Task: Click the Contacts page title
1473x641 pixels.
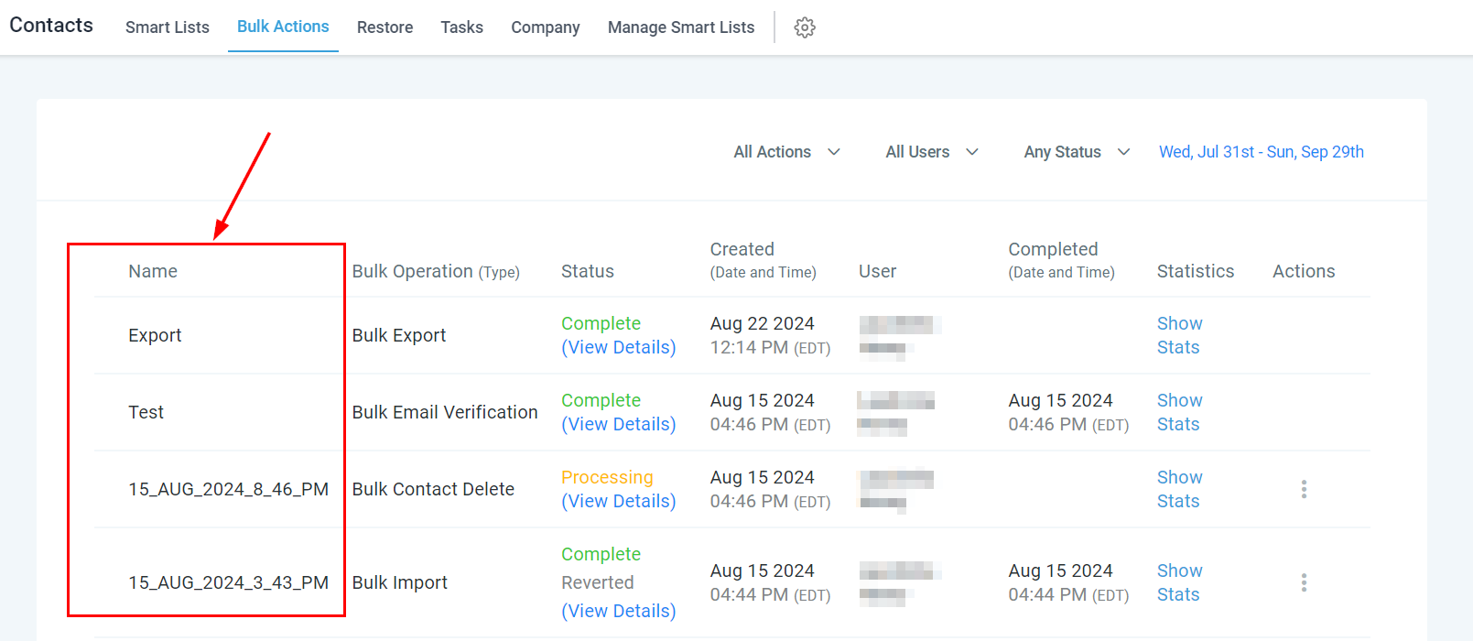Action: pos(51,25)
